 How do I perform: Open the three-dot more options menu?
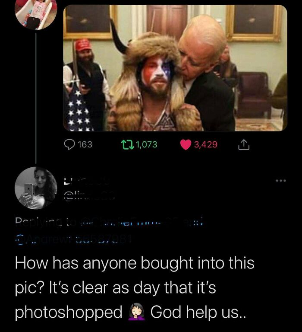coord(281,181)
